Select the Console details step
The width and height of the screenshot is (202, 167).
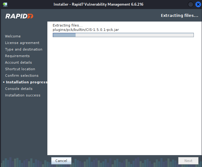coord(19,89)
